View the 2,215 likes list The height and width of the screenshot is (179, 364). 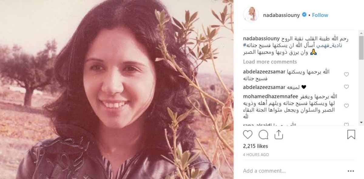(x=255, y=146)
